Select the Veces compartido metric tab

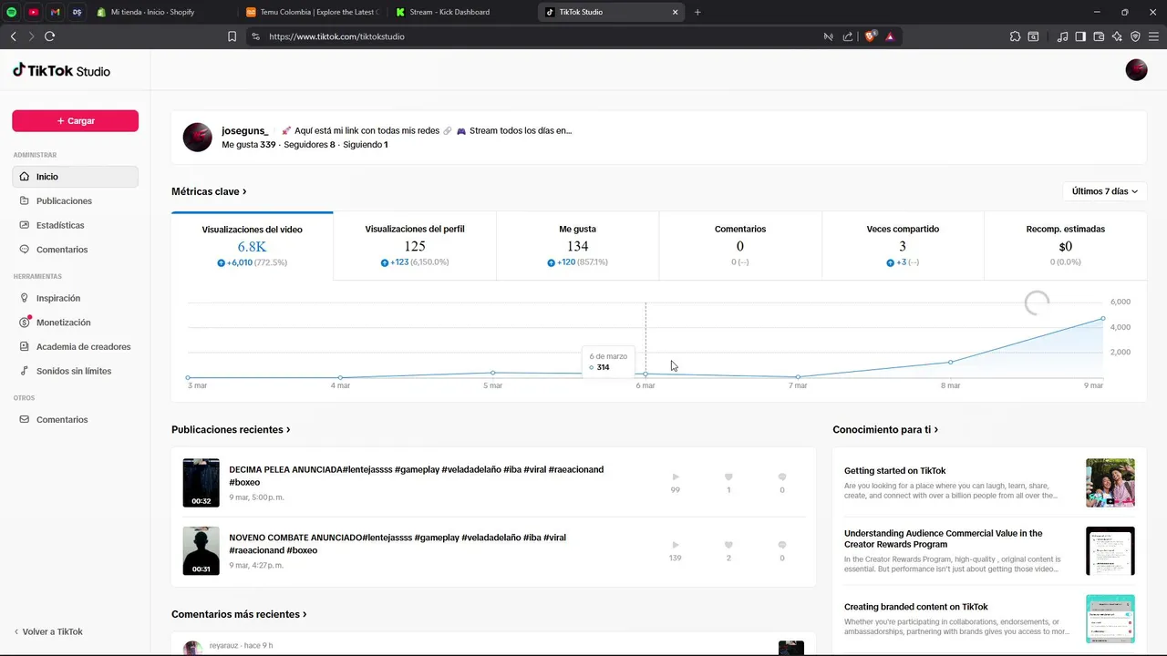click(x=903, y=246)
